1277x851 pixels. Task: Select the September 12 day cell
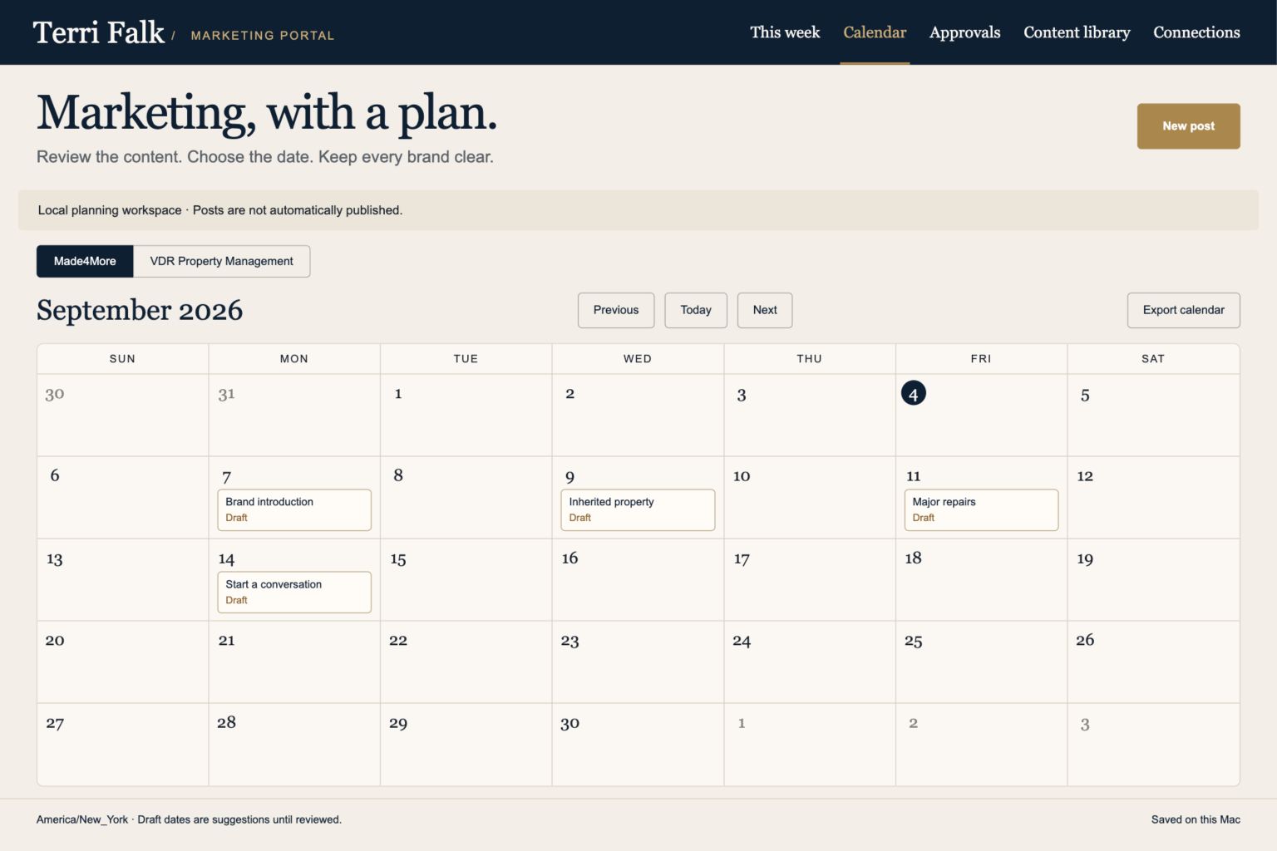click(1153, 497)
